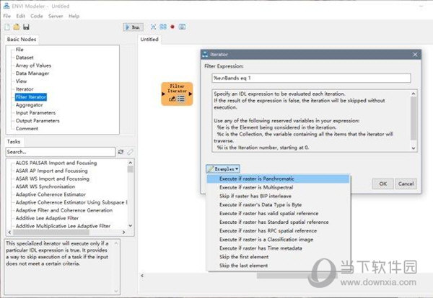Select the Output Parameters node
Viewport: 433px width, 298px height.
[38, 121]
